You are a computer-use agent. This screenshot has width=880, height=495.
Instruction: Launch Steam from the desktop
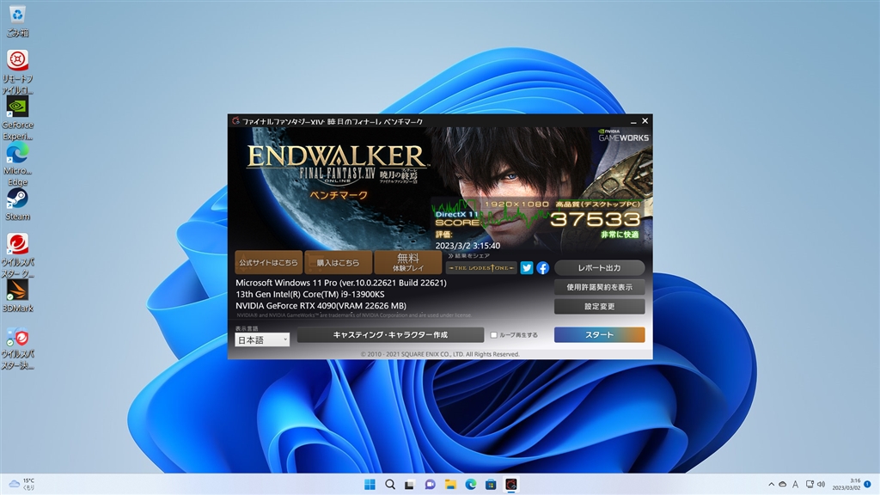tap(17, 205)
